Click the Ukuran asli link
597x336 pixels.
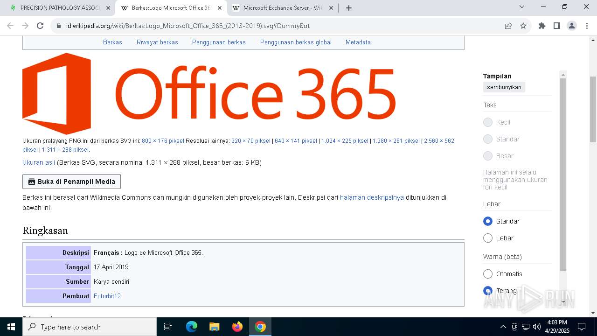point(39,162)
